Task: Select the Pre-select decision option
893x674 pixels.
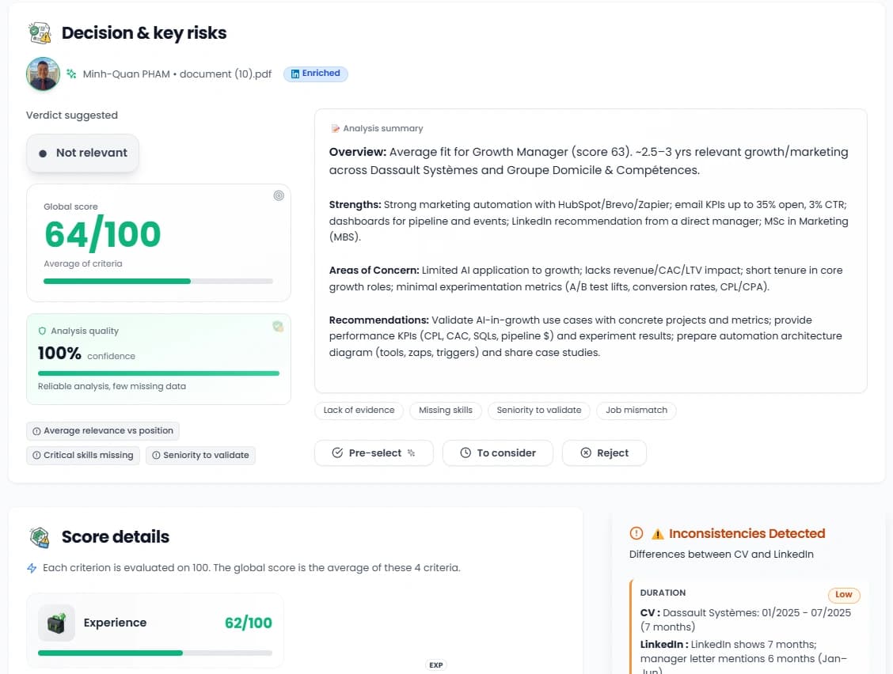Action: (x=373, y=452)
